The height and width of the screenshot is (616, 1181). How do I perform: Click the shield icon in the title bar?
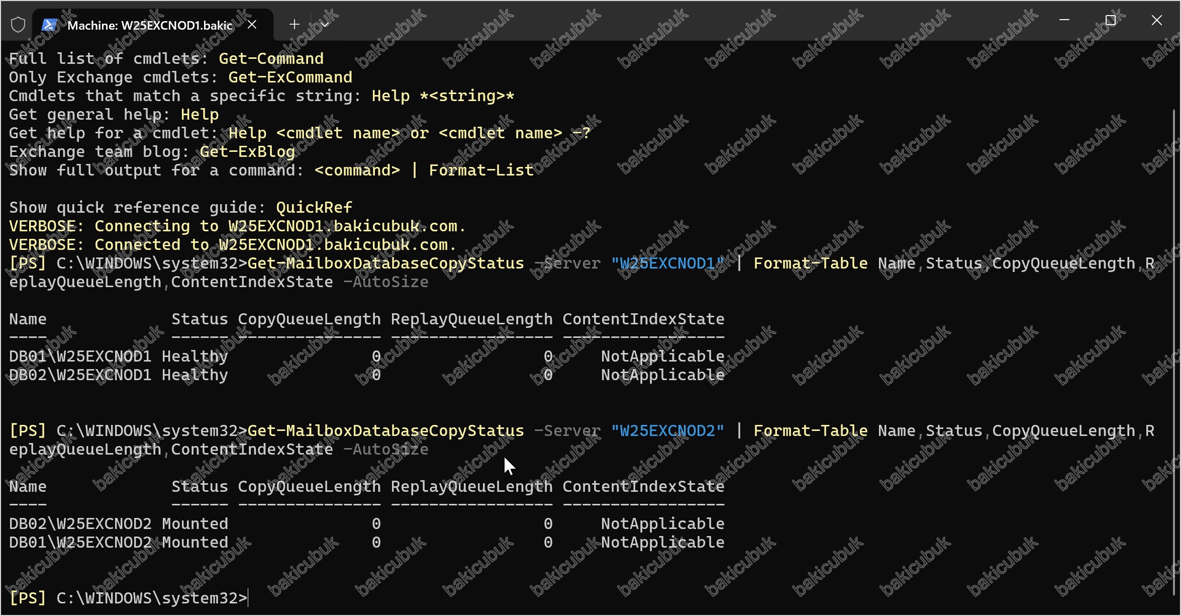coord(18,24)
